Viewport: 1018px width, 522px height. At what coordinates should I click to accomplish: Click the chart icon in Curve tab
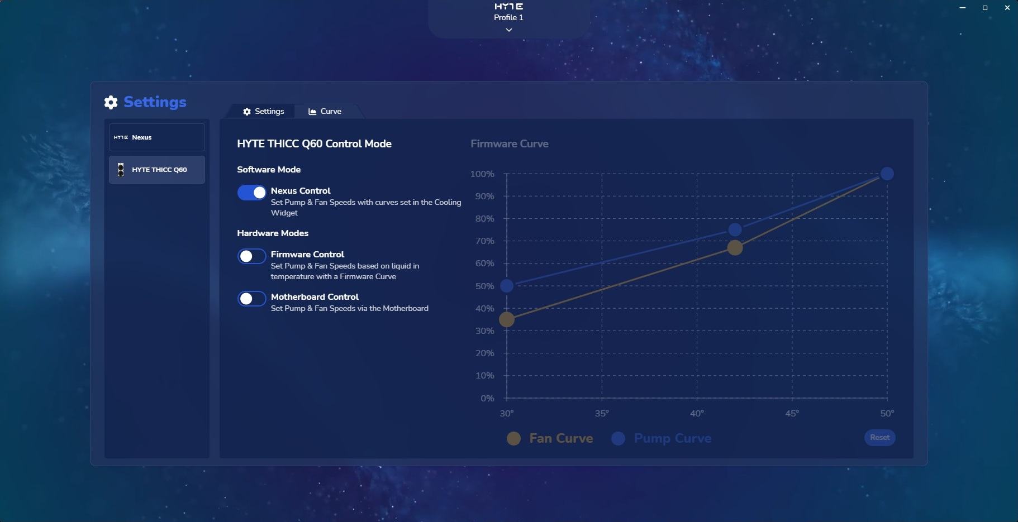pos(312,112)
